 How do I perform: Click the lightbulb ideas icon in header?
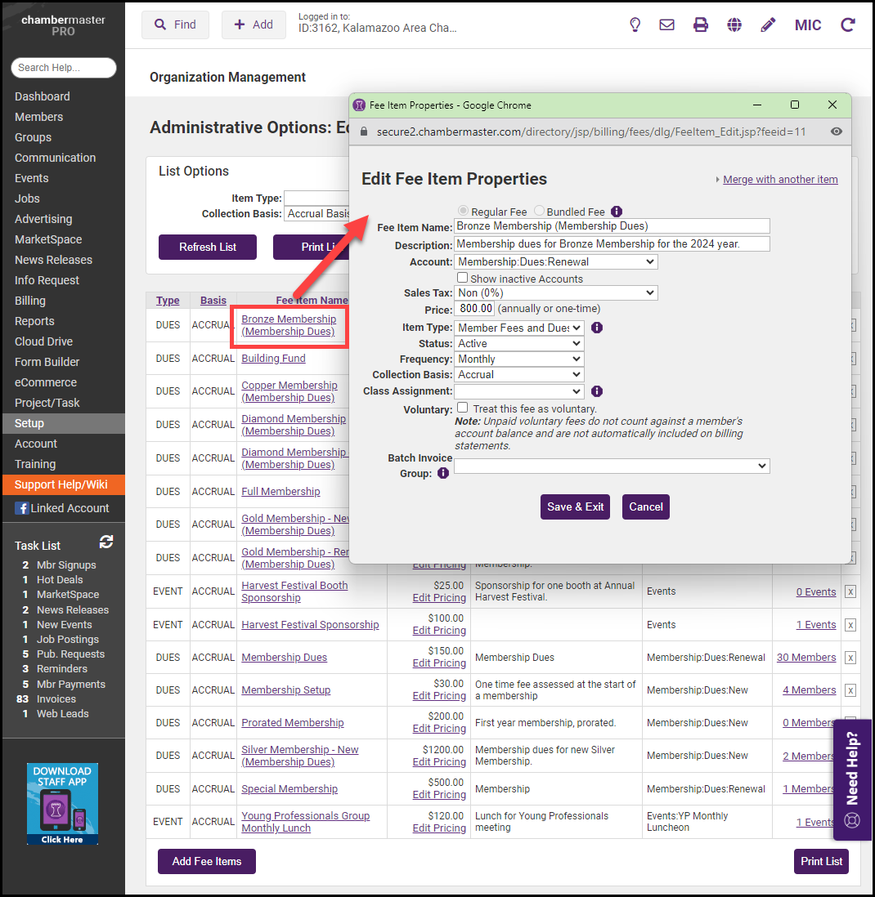pos(635,25)
